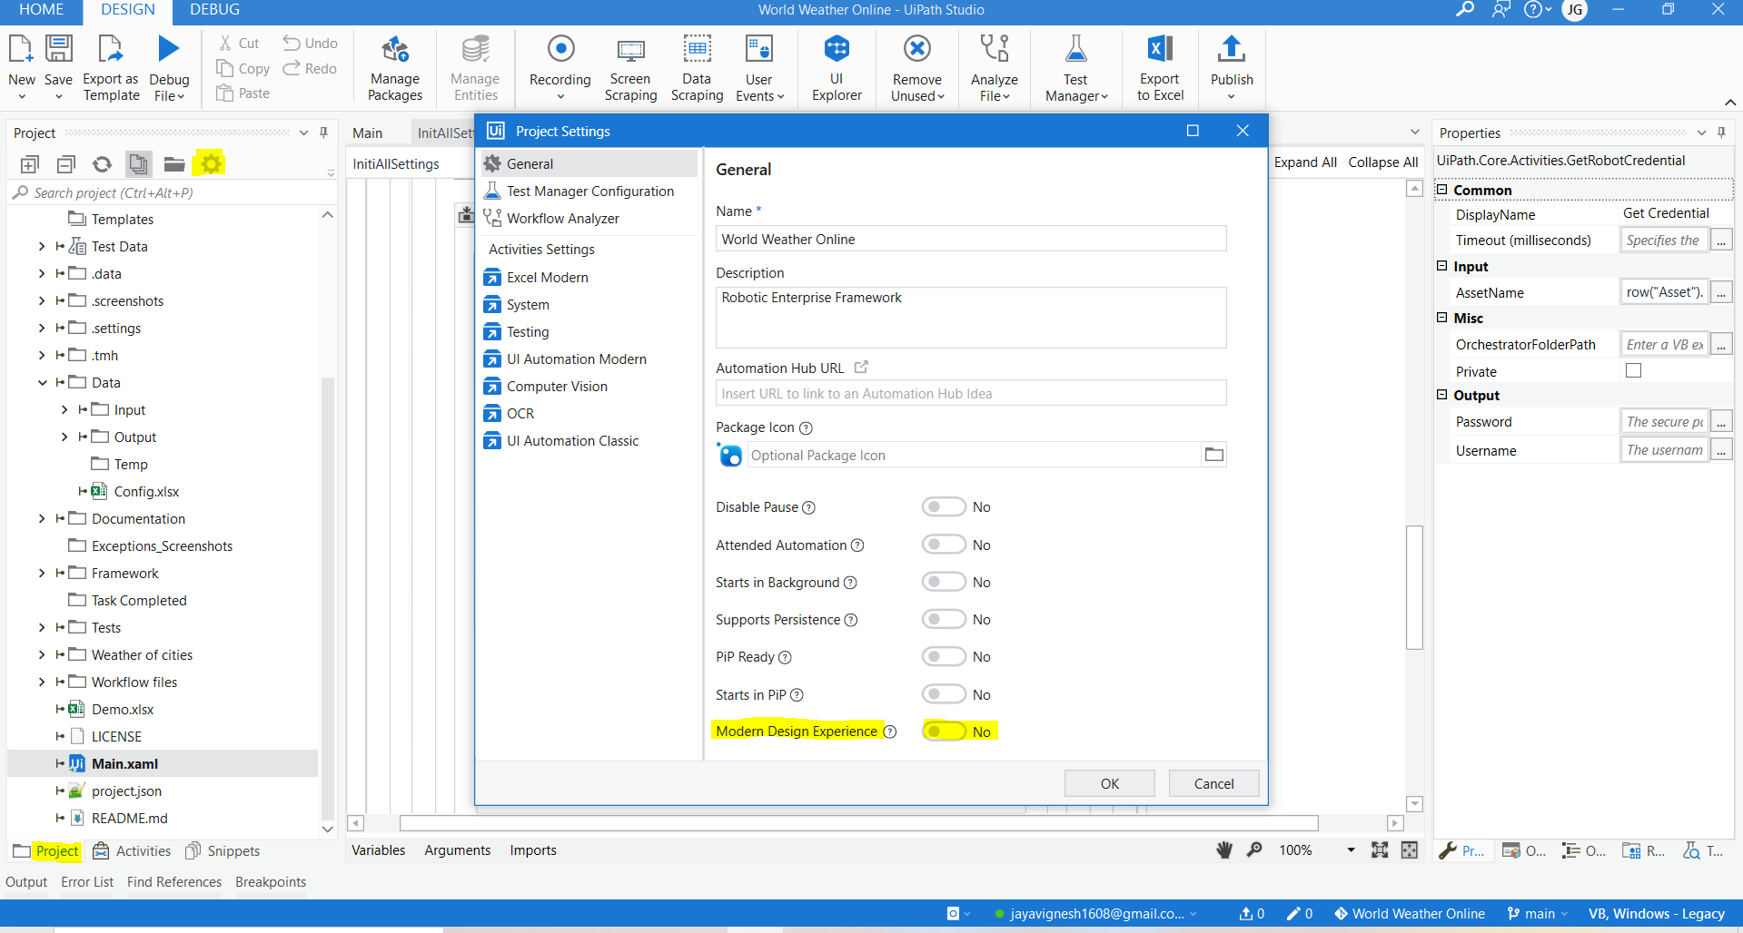Viewport: 1743px width, 933px height.
Task: Expand the Framework folder
Action: [42, 574]
